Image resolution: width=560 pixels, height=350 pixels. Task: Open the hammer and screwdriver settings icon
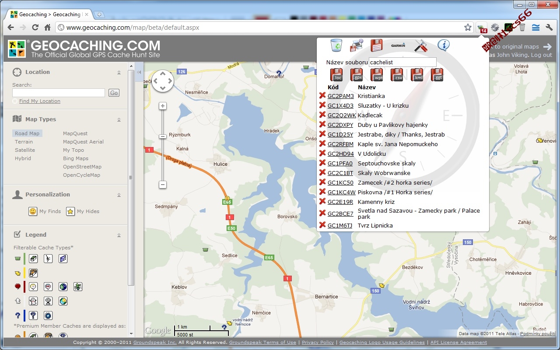tap(421, 45)
